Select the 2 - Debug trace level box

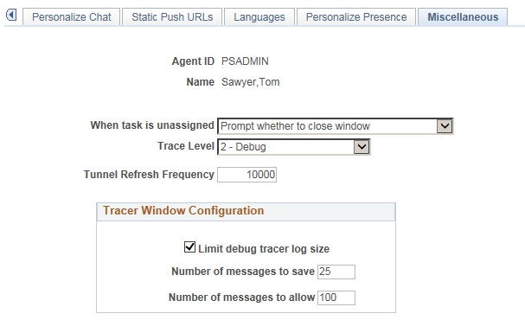294,147
